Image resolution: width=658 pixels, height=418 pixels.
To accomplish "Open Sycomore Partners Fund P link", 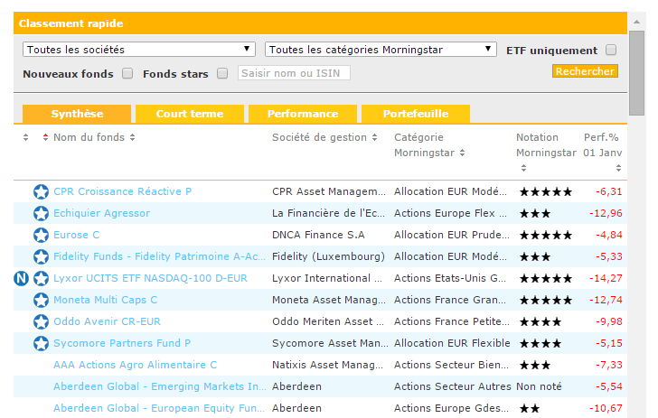I will click(122, 343).
